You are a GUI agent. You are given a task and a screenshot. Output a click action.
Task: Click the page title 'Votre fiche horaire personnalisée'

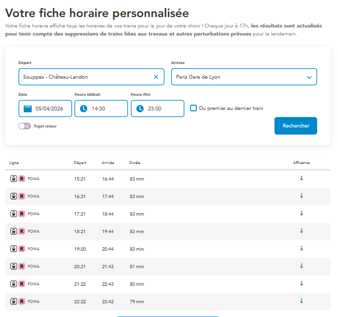(97, 13)
